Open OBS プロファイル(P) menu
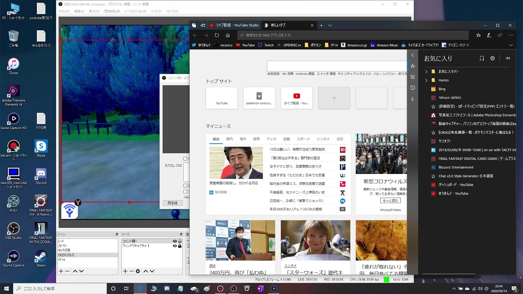Screen dimensions: 523x294 [x=112, y=11]
